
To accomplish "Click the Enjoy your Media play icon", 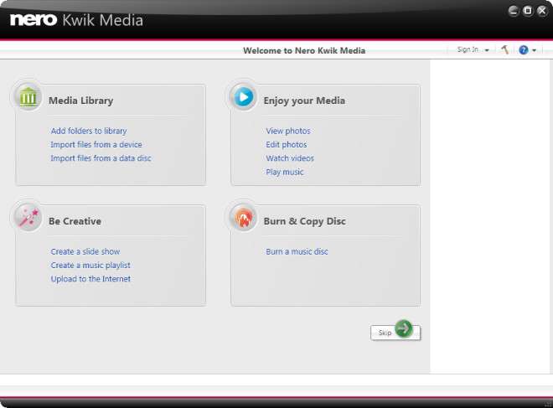I will tap(243, 97).
